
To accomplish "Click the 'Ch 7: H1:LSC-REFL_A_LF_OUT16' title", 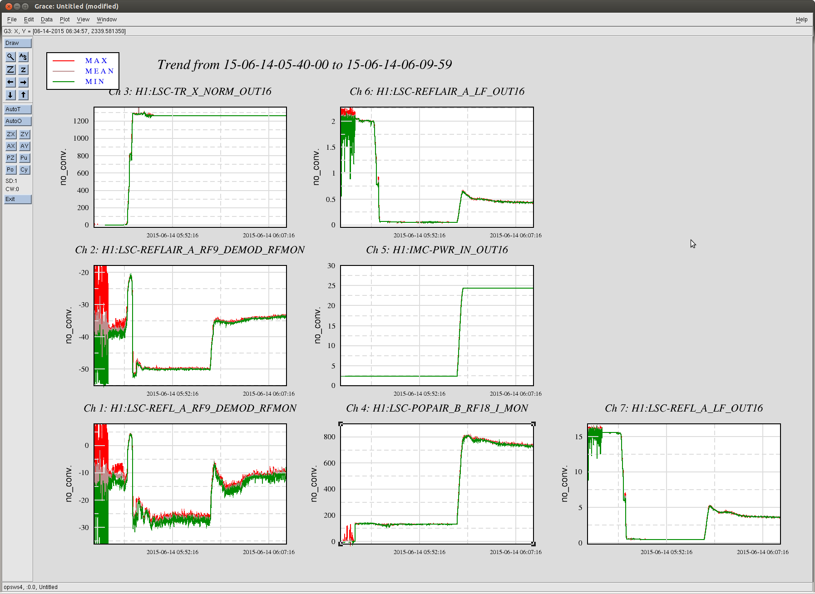I will [x=684, y=408].
